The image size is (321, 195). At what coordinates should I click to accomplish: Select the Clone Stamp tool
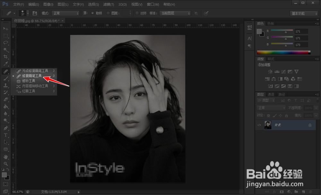point(5,85)
